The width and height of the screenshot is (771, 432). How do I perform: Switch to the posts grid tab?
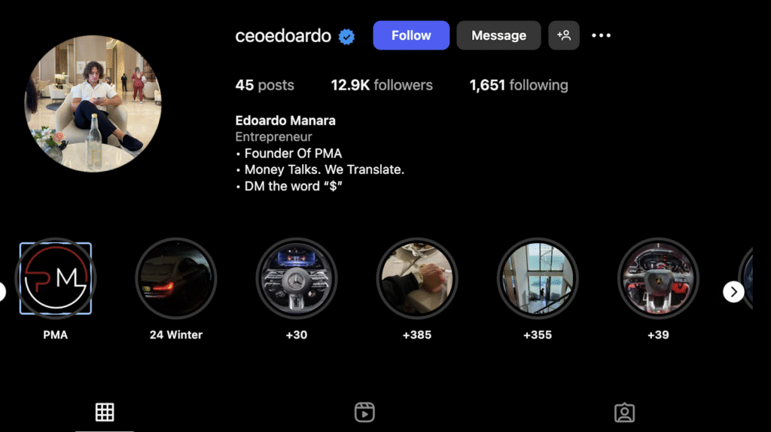pos(105,412)
